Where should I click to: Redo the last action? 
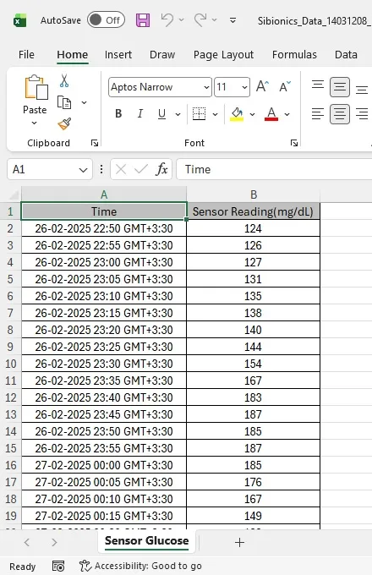(x=200, y=20)
